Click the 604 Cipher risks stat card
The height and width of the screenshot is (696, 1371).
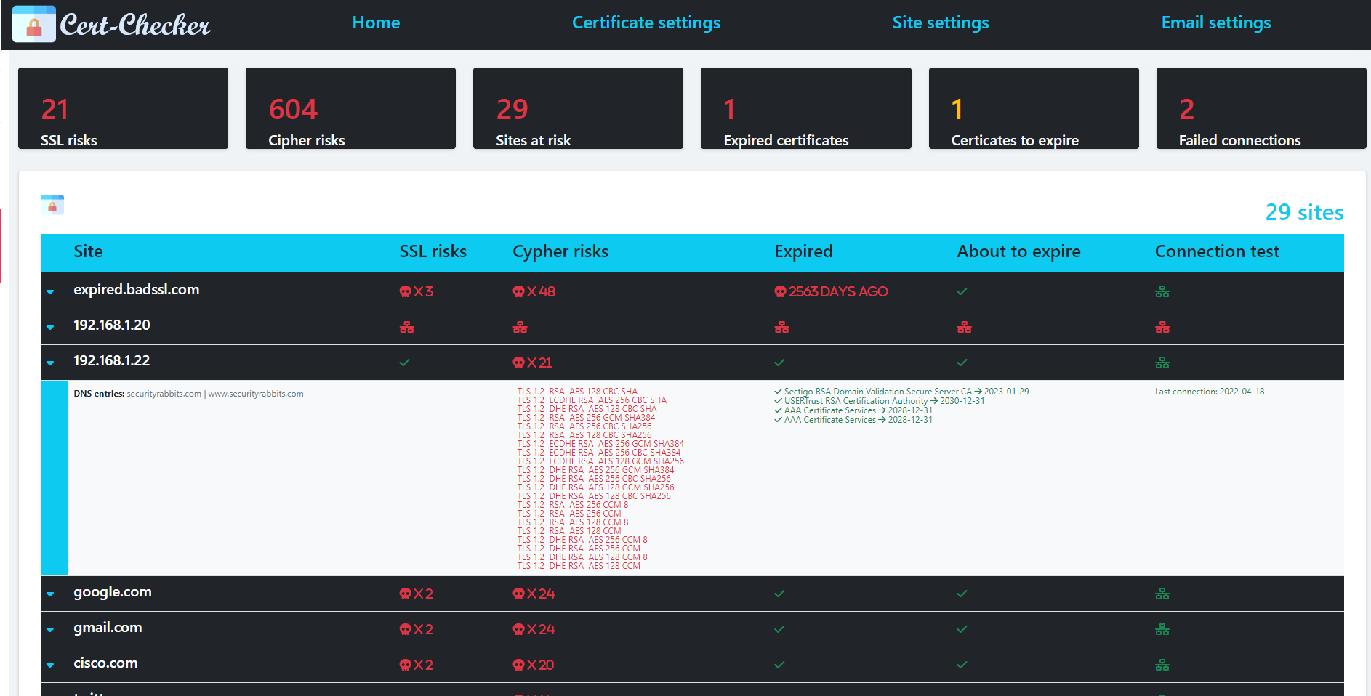click(x=350, y=108)
